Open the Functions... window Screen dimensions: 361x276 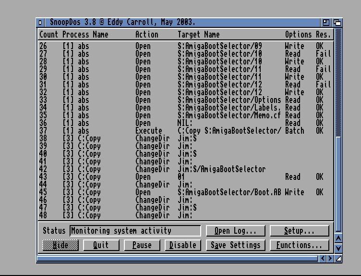coord(299,245)
